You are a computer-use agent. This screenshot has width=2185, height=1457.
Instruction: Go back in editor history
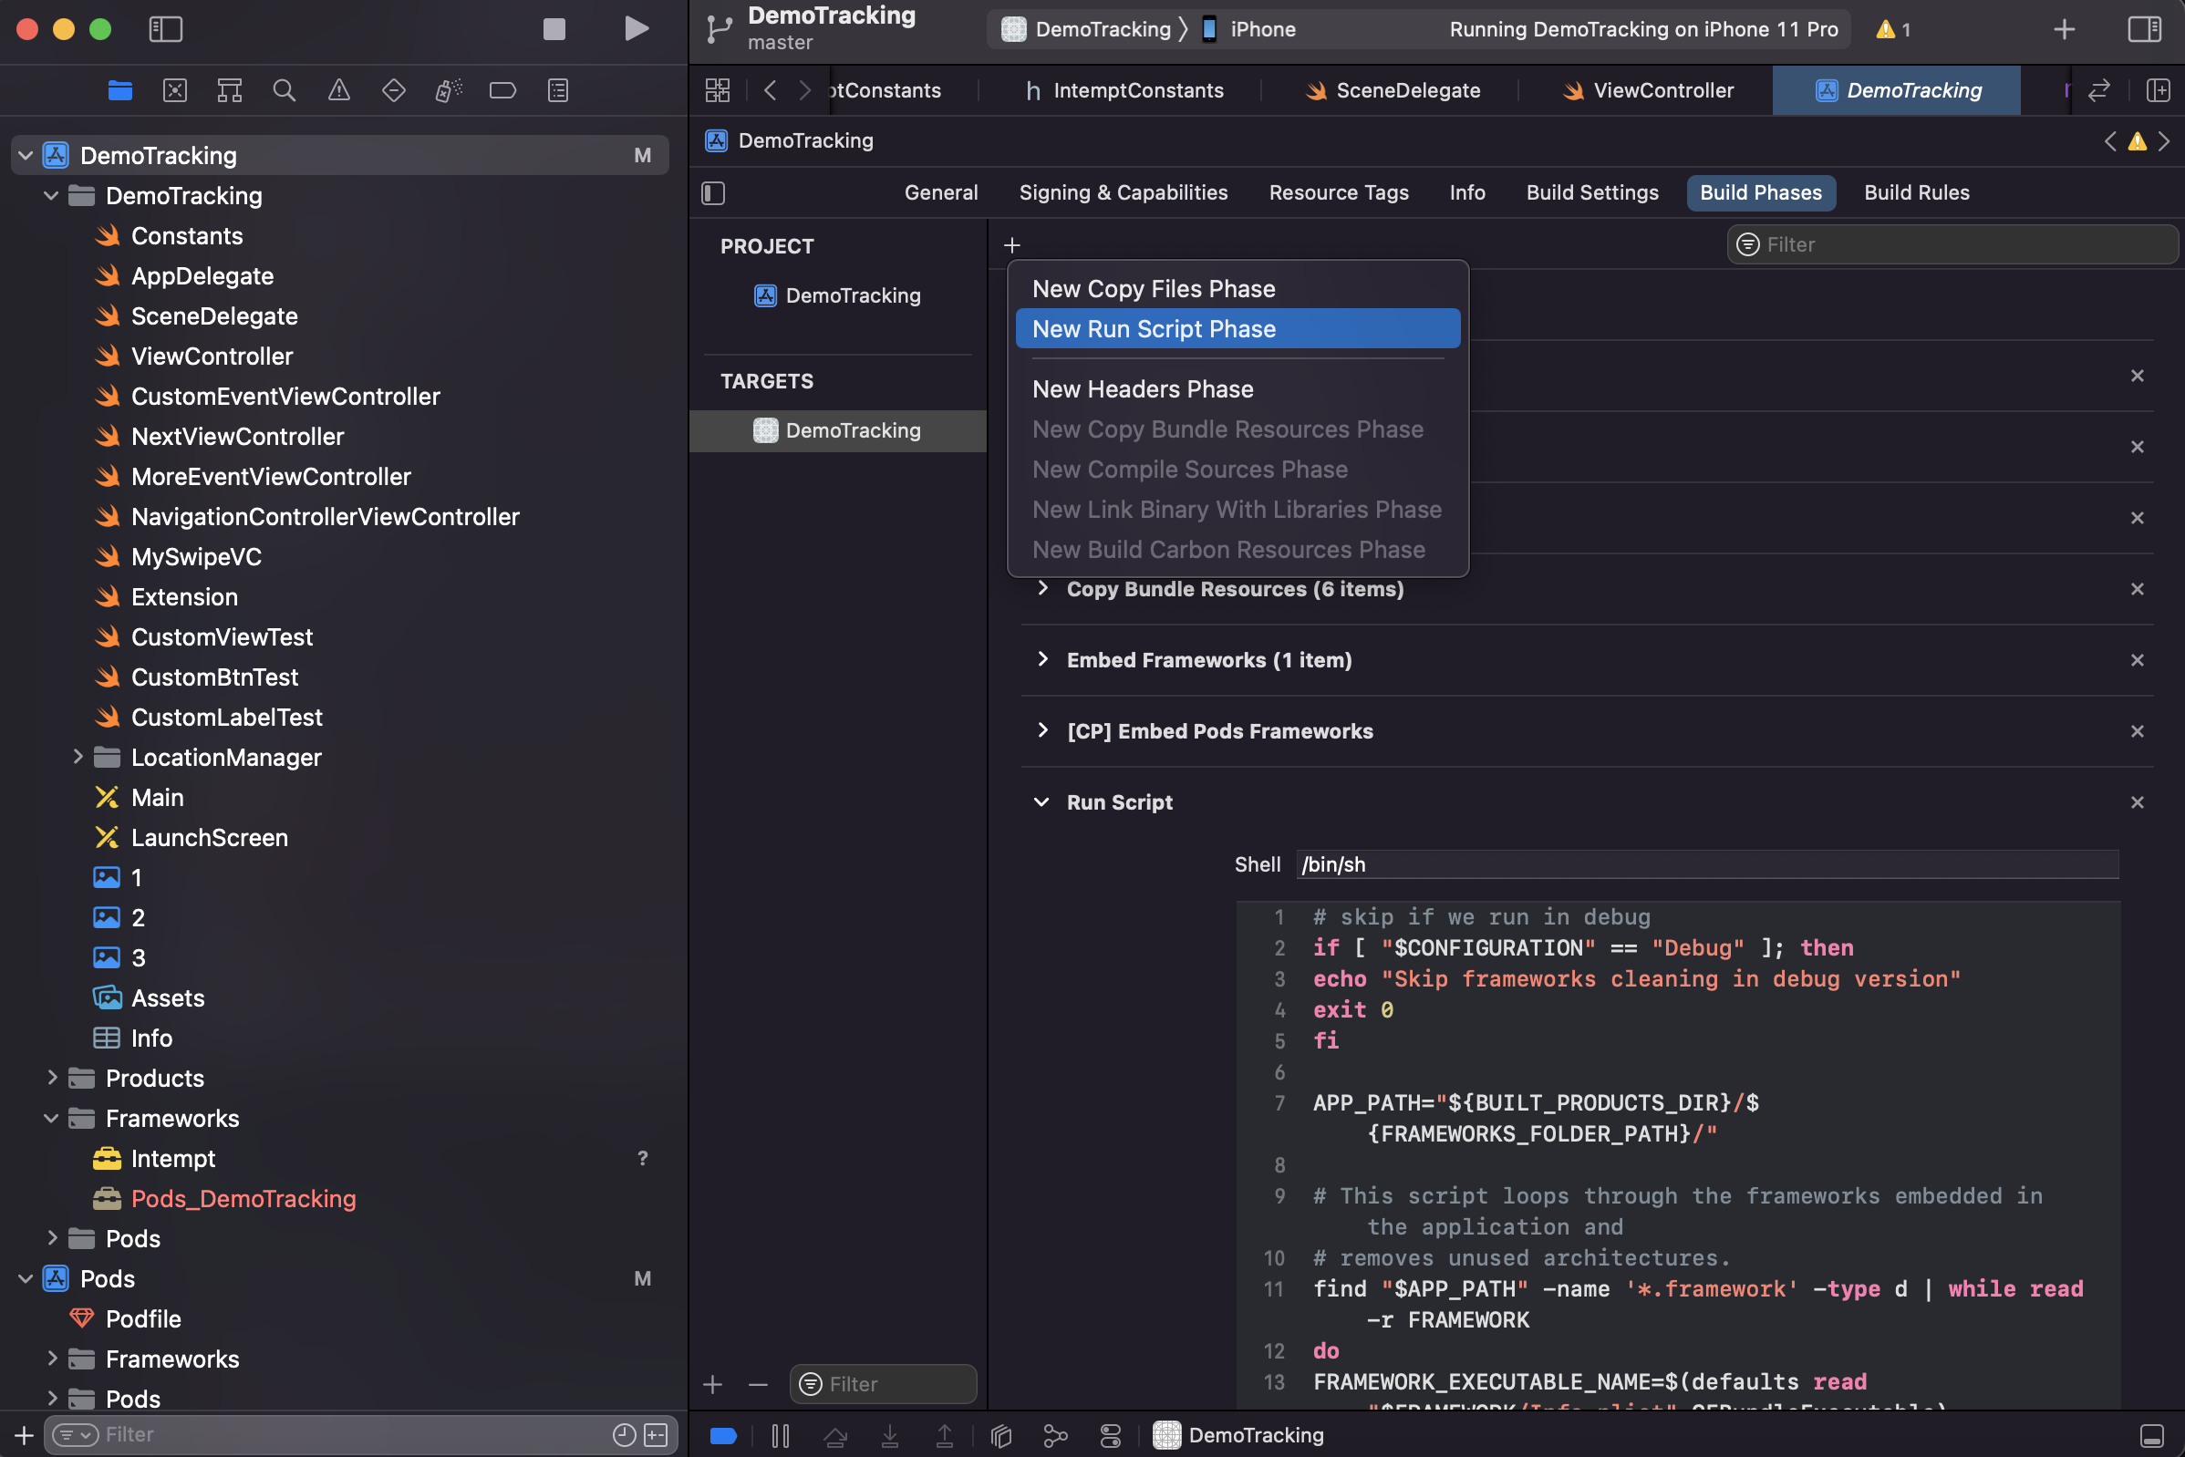(770, 90)
